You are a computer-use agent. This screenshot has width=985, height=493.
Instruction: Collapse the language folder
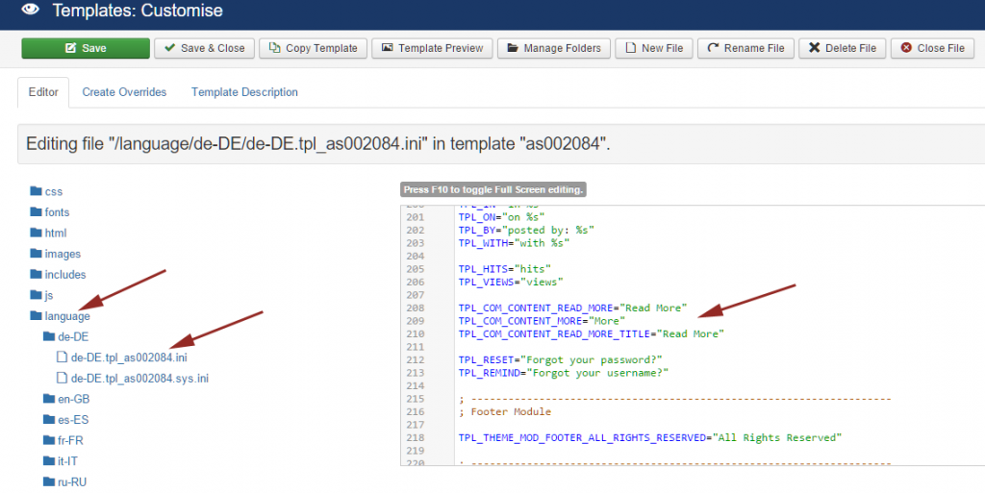pyautogui.click(x=60, y=316)
